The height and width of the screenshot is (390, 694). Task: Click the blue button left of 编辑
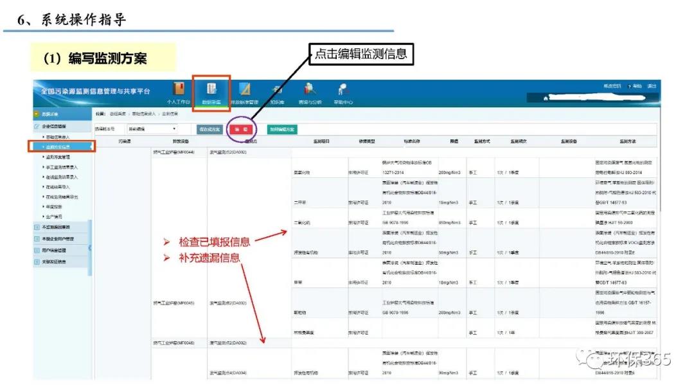[x=209, y=129]
